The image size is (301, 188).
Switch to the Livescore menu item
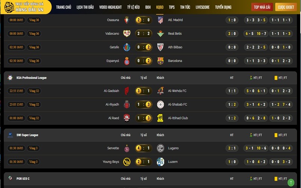202,7
